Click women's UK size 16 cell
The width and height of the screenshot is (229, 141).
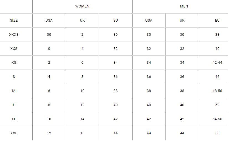pyautogui.click(x=82, y=133)
